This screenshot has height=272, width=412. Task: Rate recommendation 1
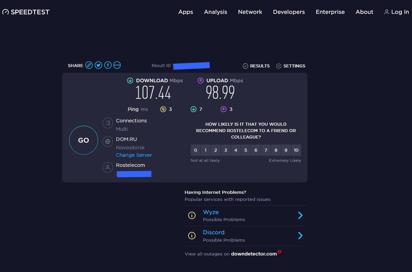pos(205,150)
